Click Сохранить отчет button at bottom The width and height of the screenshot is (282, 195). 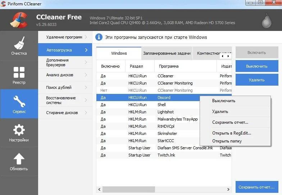point(257,187)
